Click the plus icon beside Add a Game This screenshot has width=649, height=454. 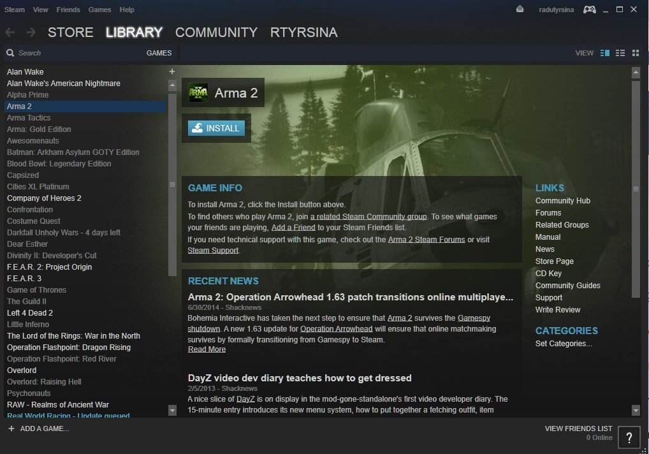11,428
